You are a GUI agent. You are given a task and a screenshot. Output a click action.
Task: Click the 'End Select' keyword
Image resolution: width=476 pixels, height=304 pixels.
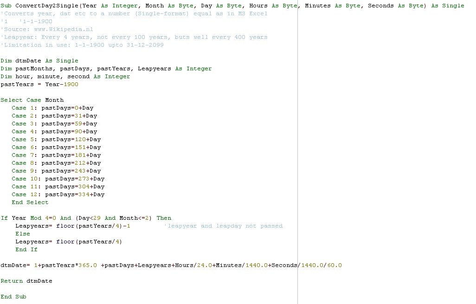click(30, 202)
